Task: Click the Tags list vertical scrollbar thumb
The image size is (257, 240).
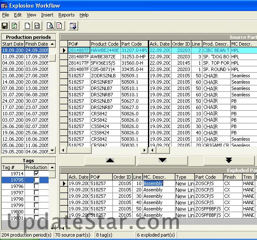Action: click(52, 175)
